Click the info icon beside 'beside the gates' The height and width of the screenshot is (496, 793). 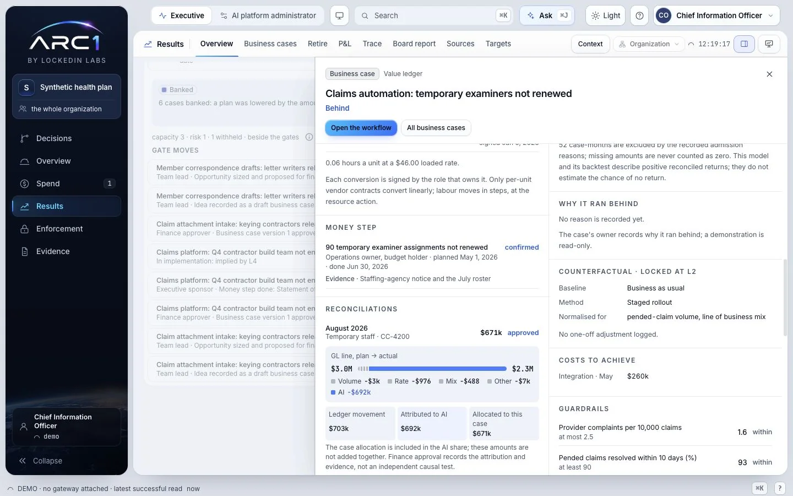(309, 137)
